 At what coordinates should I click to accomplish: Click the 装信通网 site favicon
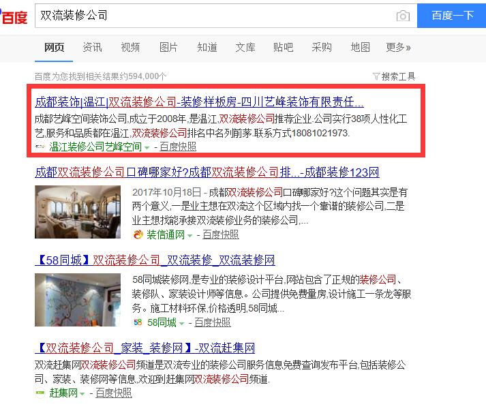(138, 234)
